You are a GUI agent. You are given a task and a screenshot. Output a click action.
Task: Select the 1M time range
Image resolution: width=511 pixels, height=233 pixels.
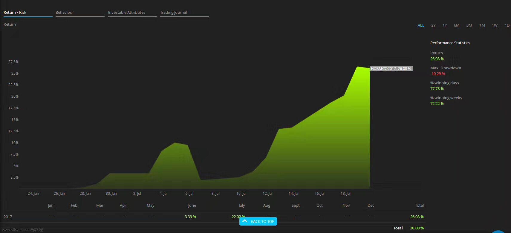tap(482, 25)
